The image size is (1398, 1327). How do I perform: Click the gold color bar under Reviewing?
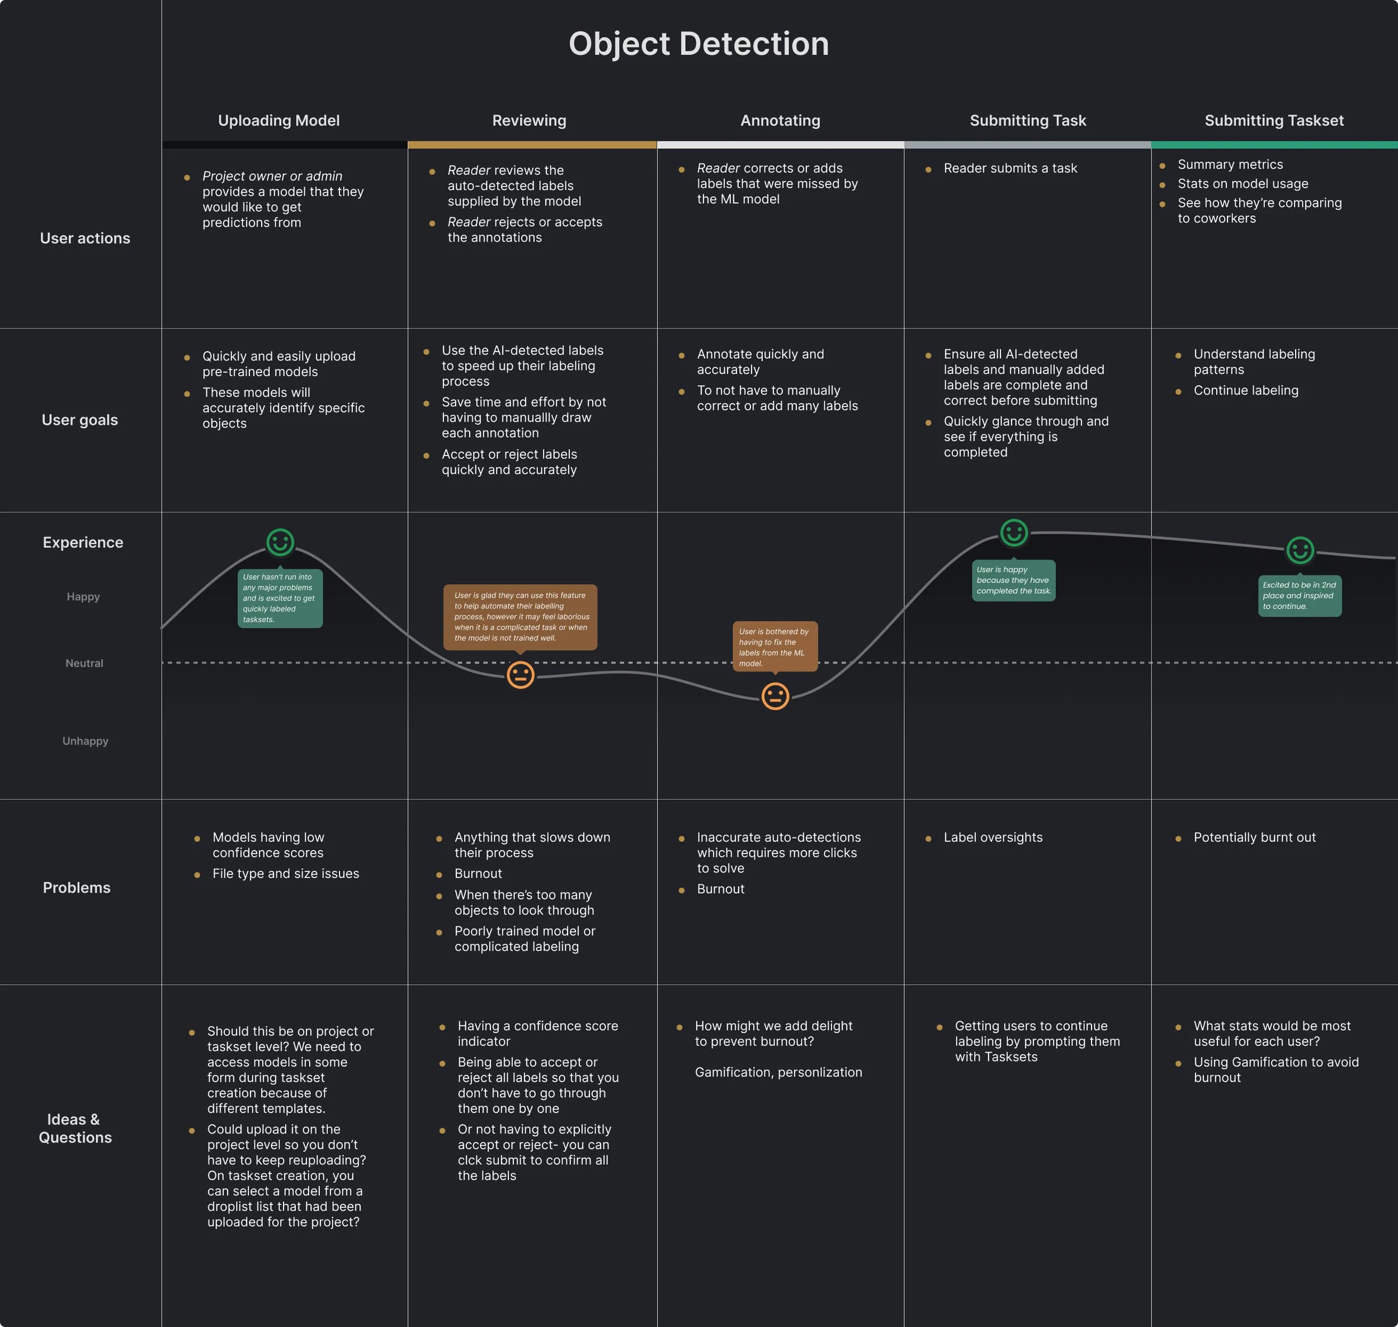coord(532,145)
